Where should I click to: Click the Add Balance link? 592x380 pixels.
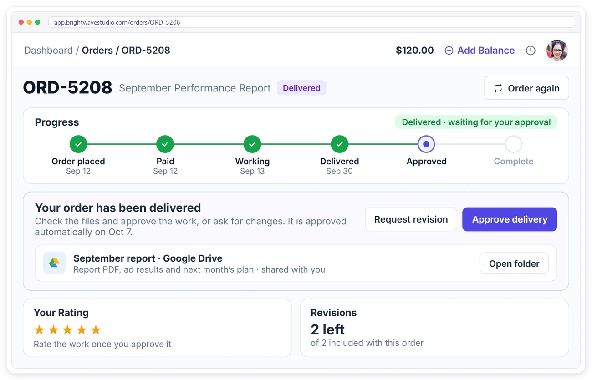[x=480, y=51]
